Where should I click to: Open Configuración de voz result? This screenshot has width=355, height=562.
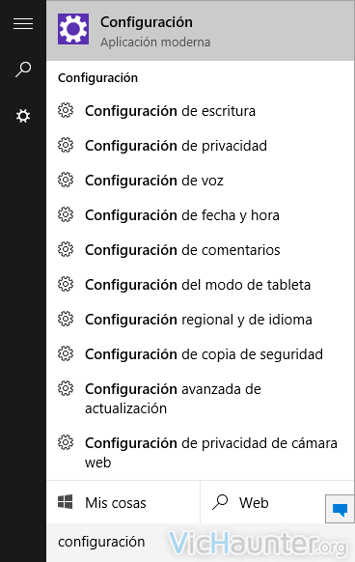201,181
